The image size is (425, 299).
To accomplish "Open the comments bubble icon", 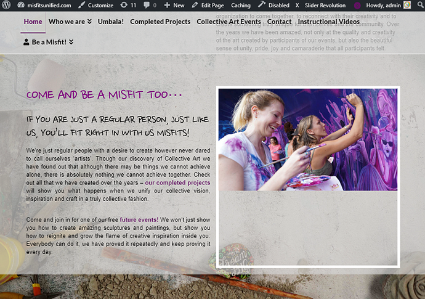I will 150,5.
